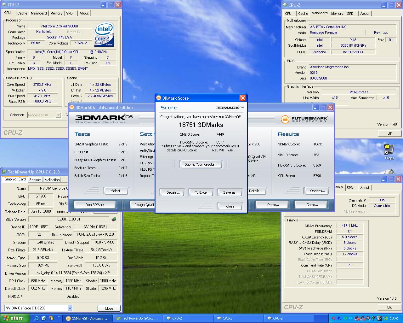The width and height of the screenshot is (403, 323).
Task: Click GPU Clock value 680 MHz
Action: click(38, 281)
